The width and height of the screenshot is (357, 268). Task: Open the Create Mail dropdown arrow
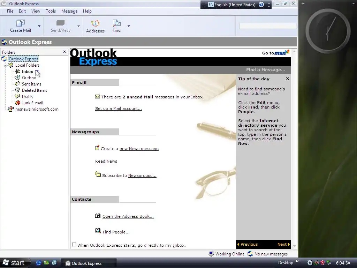(39, 26)
